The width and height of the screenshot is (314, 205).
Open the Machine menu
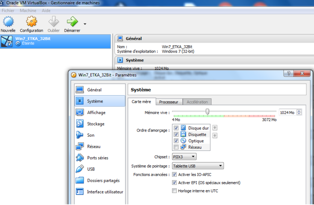click(x=28, y=11)
